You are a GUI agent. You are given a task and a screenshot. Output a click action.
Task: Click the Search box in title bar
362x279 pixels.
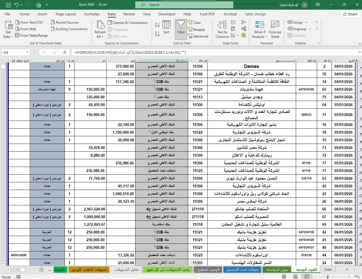click(184, 5)
